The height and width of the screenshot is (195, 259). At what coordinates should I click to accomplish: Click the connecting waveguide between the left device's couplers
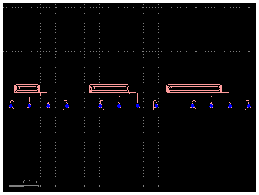coord(38,109)
